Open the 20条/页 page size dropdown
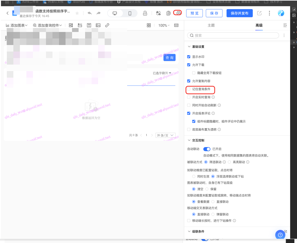297x243 pixels. (x=166, y=135)
